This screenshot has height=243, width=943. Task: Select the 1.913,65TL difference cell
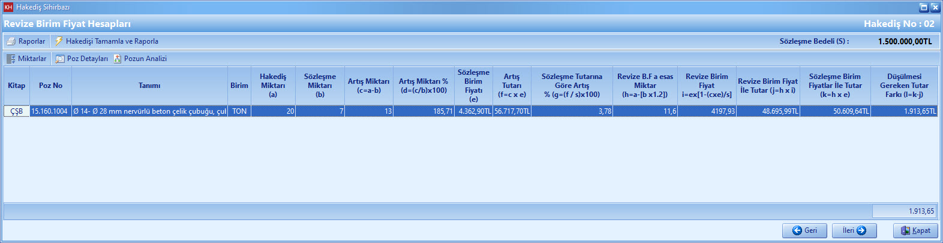coord(904,111)
